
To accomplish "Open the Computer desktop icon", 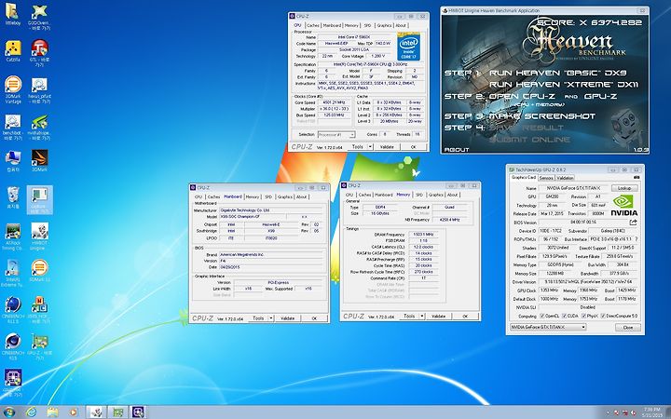I will pyautogui.click(x=13, y=160).
